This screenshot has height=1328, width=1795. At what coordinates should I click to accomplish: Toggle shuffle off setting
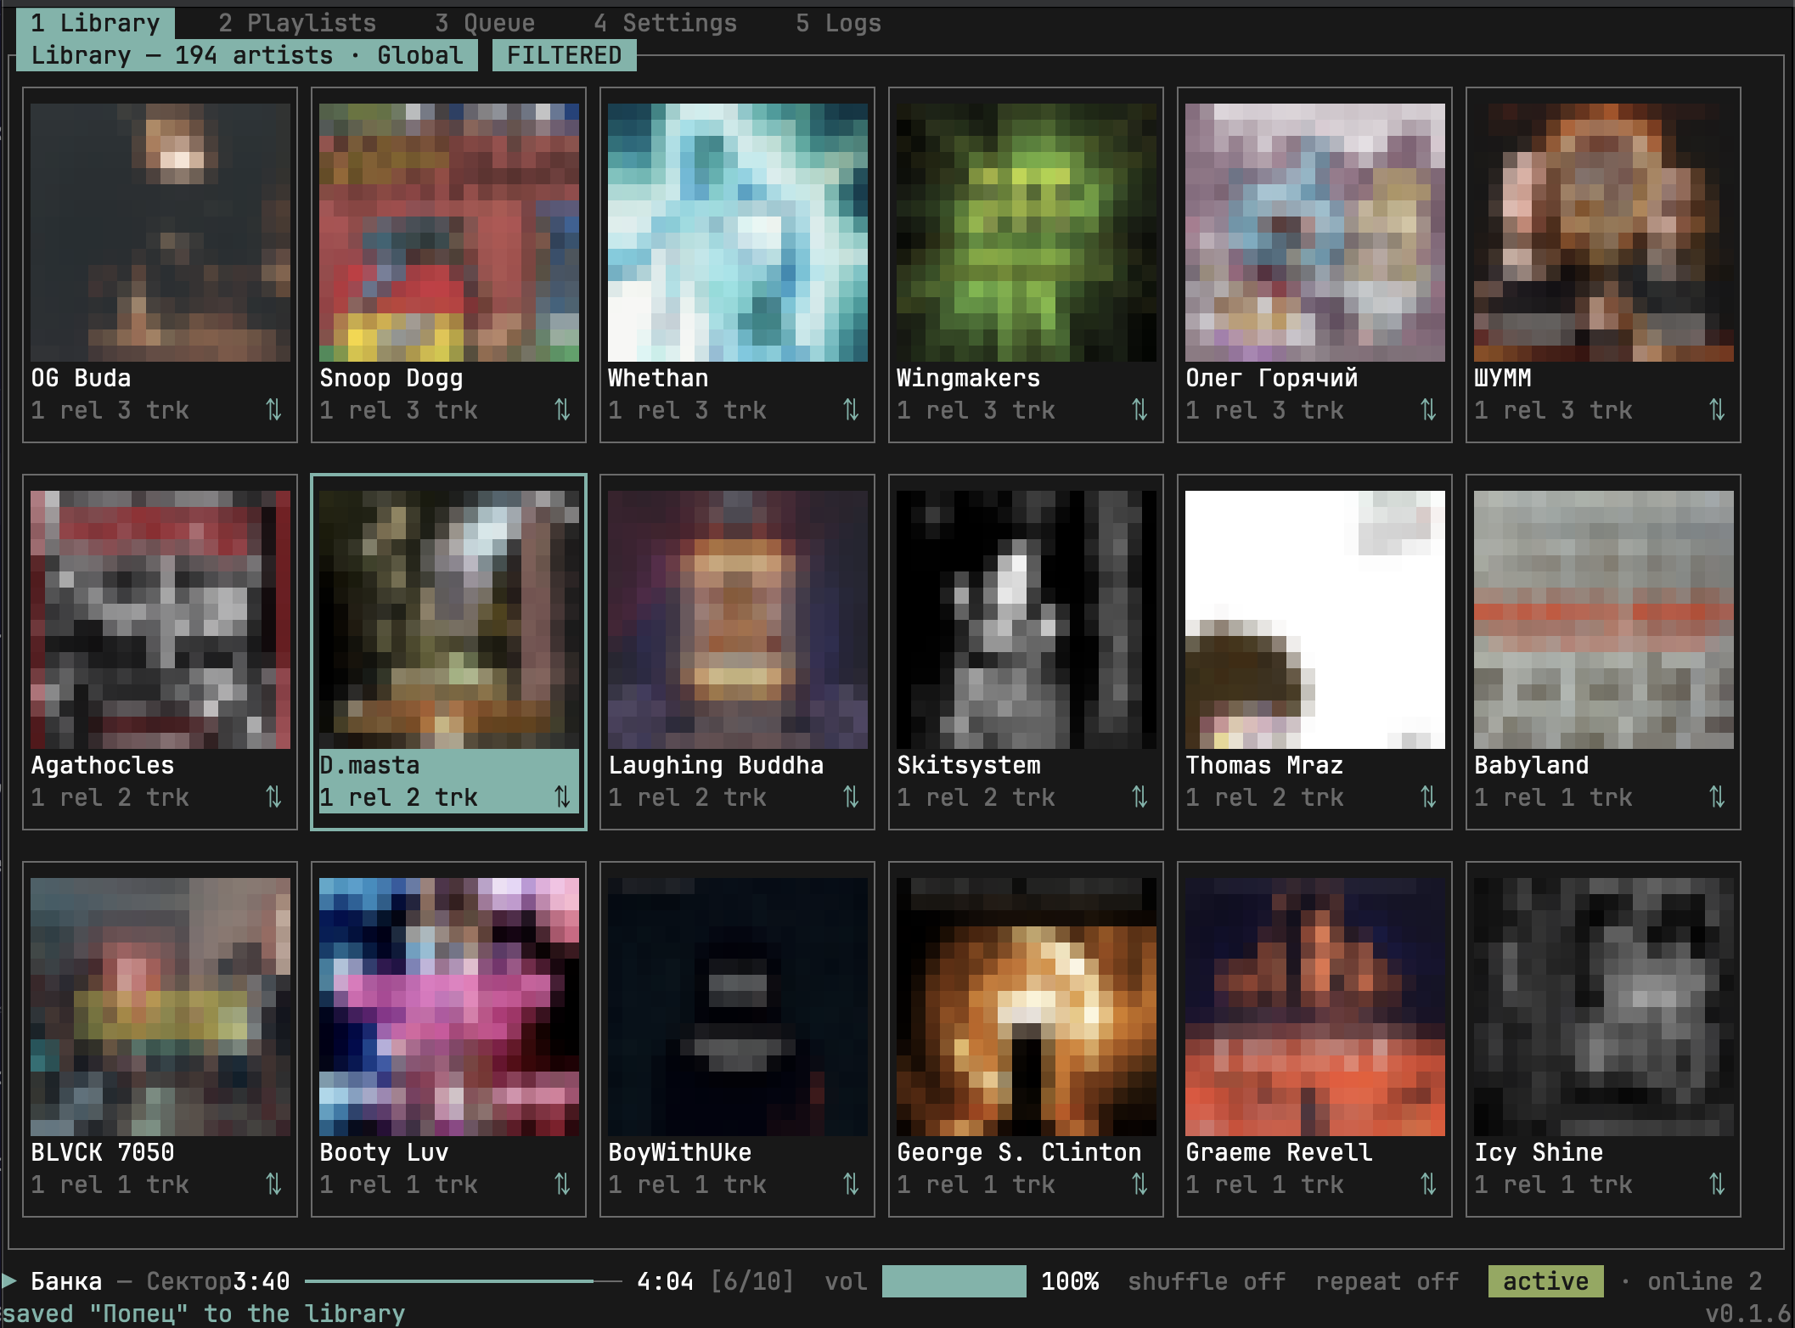(x=1207, y=1280)
